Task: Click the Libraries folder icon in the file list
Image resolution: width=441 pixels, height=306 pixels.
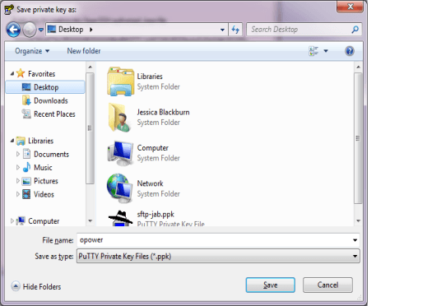Action: (x=120, y=81)
